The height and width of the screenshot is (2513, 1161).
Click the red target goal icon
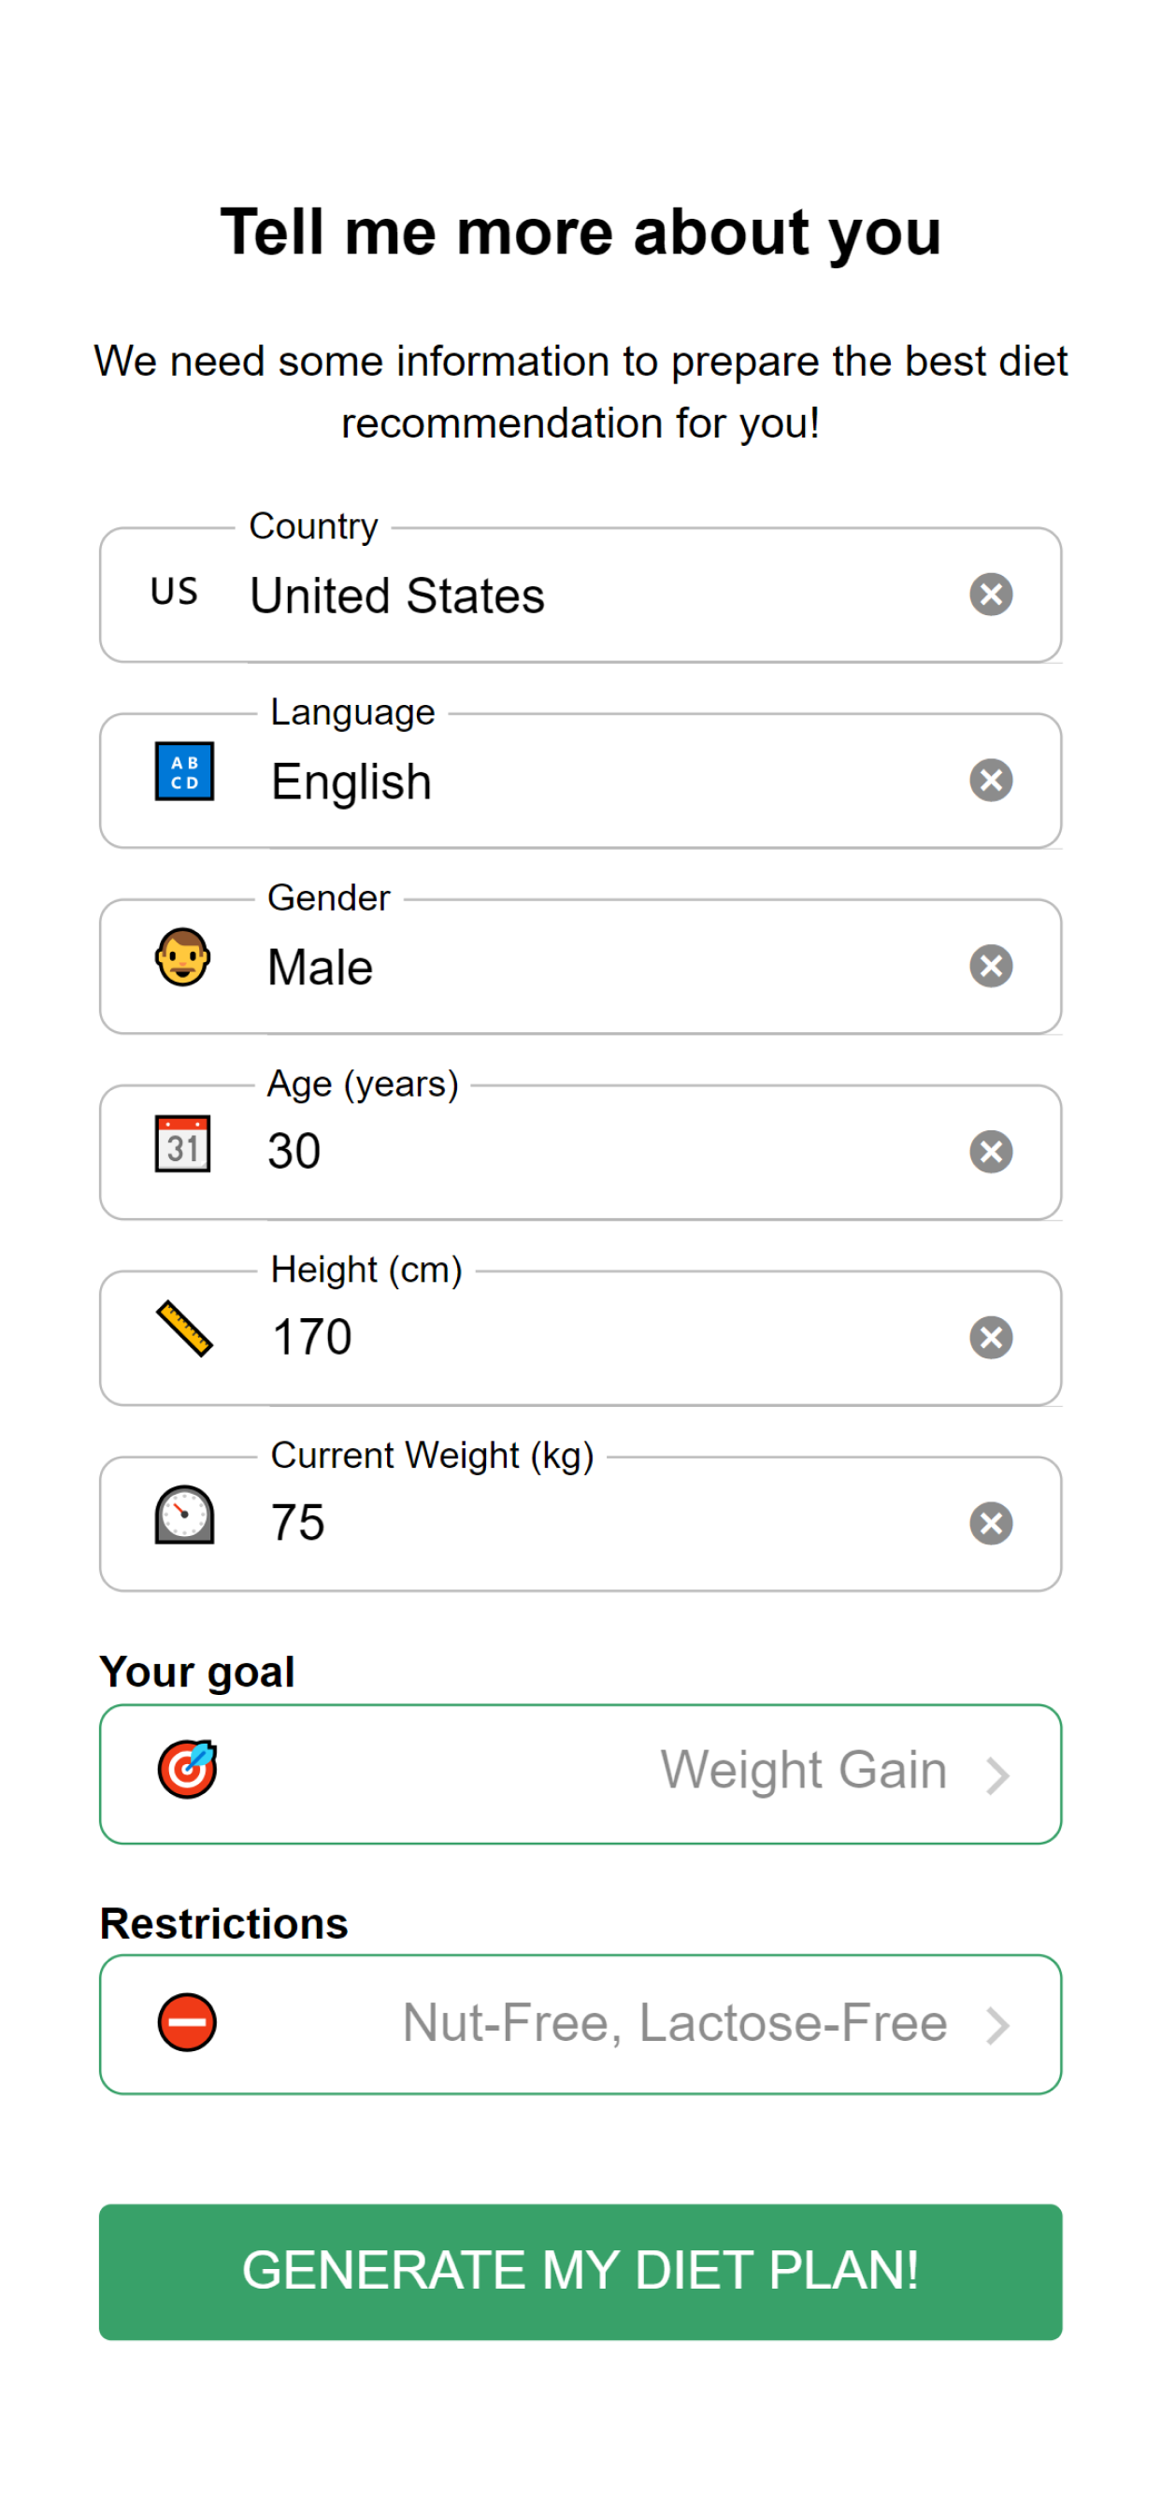coord(186,1769)
